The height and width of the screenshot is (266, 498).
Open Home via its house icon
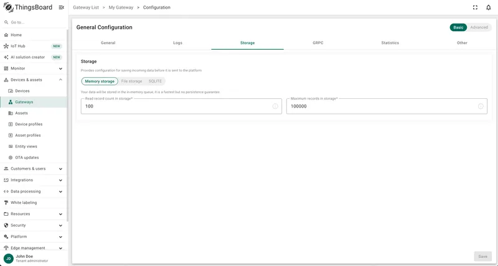[6, 35]
